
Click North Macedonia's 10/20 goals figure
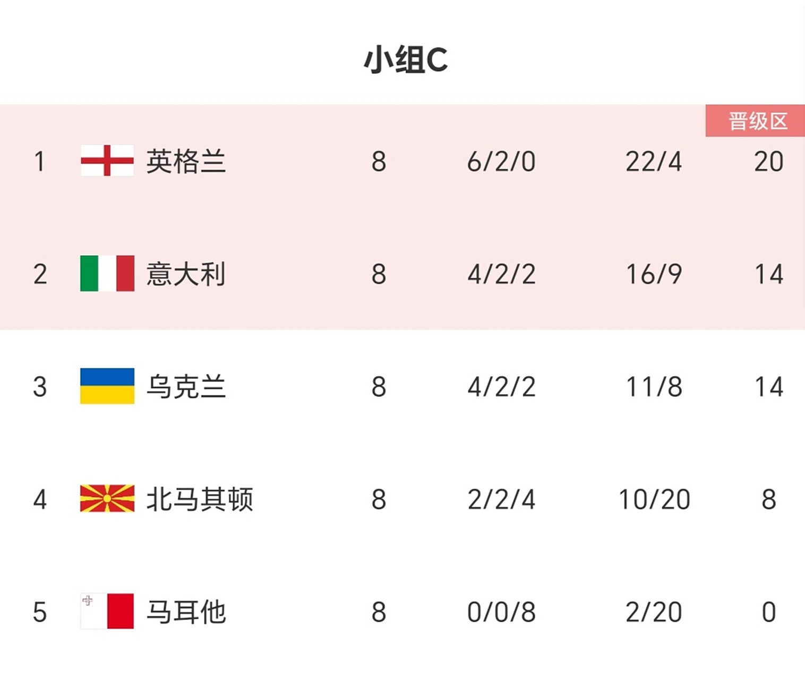[654, 500]
